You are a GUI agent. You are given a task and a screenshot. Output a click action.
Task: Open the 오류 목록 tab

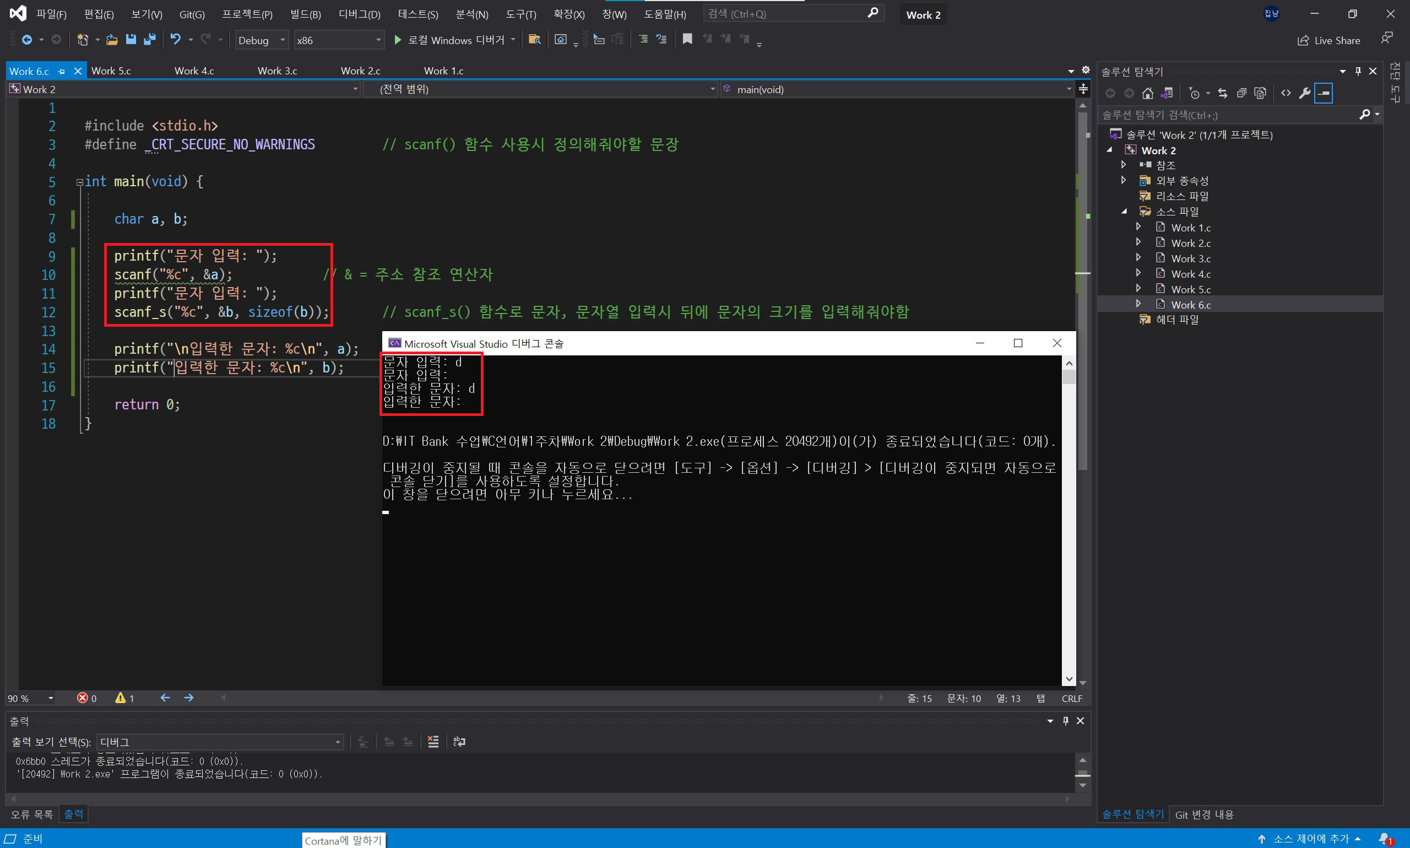point(31,814)
